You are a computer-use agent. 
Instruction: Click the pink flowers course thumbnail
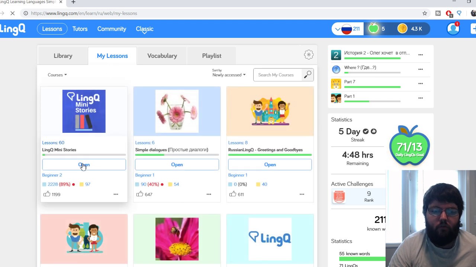177,111
